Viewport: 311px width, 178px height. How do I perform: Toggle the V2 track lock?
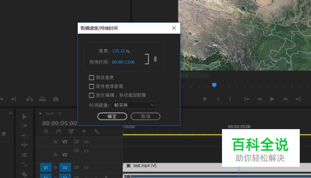56,154
